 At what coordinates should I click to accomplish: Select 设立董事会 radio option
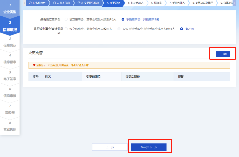click(66, 19)
